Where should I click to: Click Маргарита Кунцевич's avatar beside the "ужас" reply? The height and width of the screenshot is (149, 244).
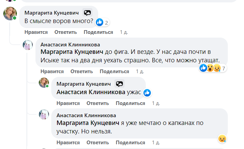(x=44, y=83)
